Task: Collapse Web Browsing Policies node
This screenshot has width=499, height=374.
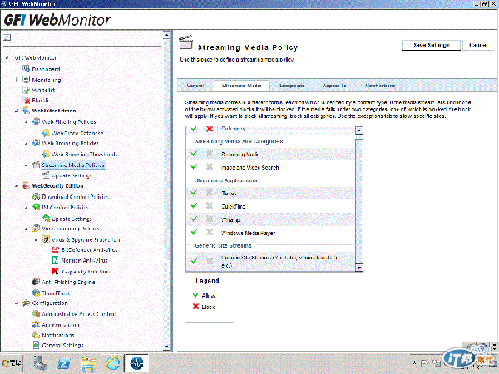Action: point(27,143)
